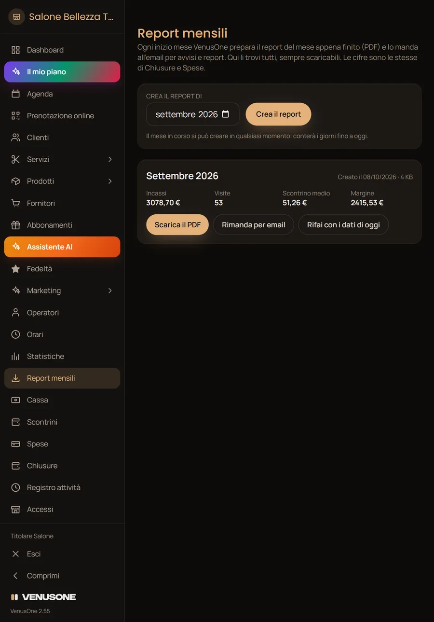The width and height of the screenshot is (434, 622).
Task: Collapse sidebar with Comprimi chevron
Action: click(x=15, y=576)
